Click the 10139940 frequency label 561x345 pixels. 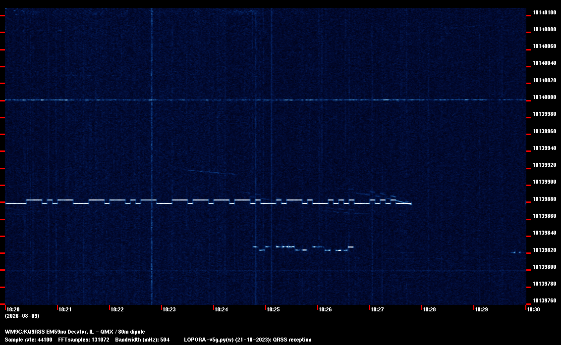544,148
